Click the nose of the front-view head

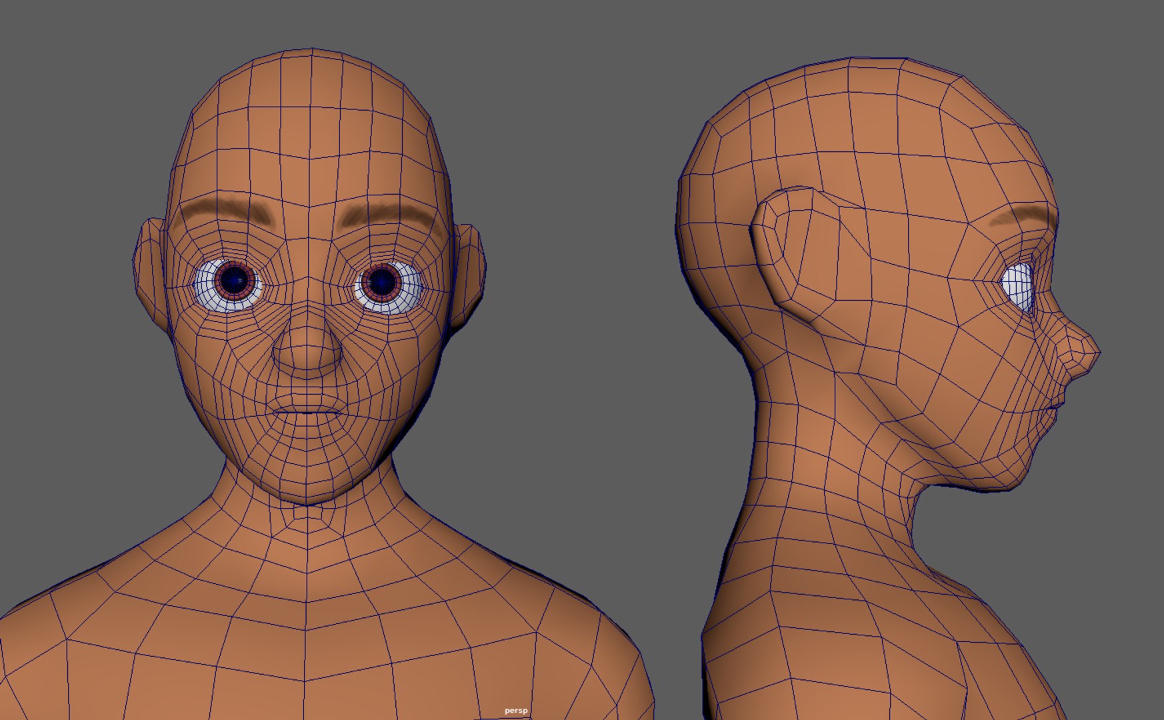tap(307, 347)
